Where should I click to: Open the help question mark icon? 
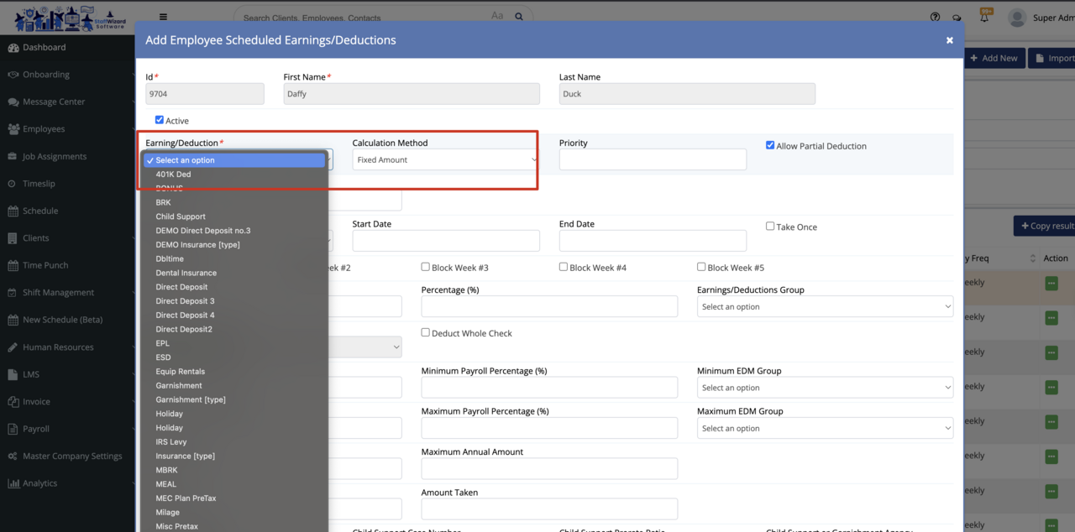(x=936, y=17)
